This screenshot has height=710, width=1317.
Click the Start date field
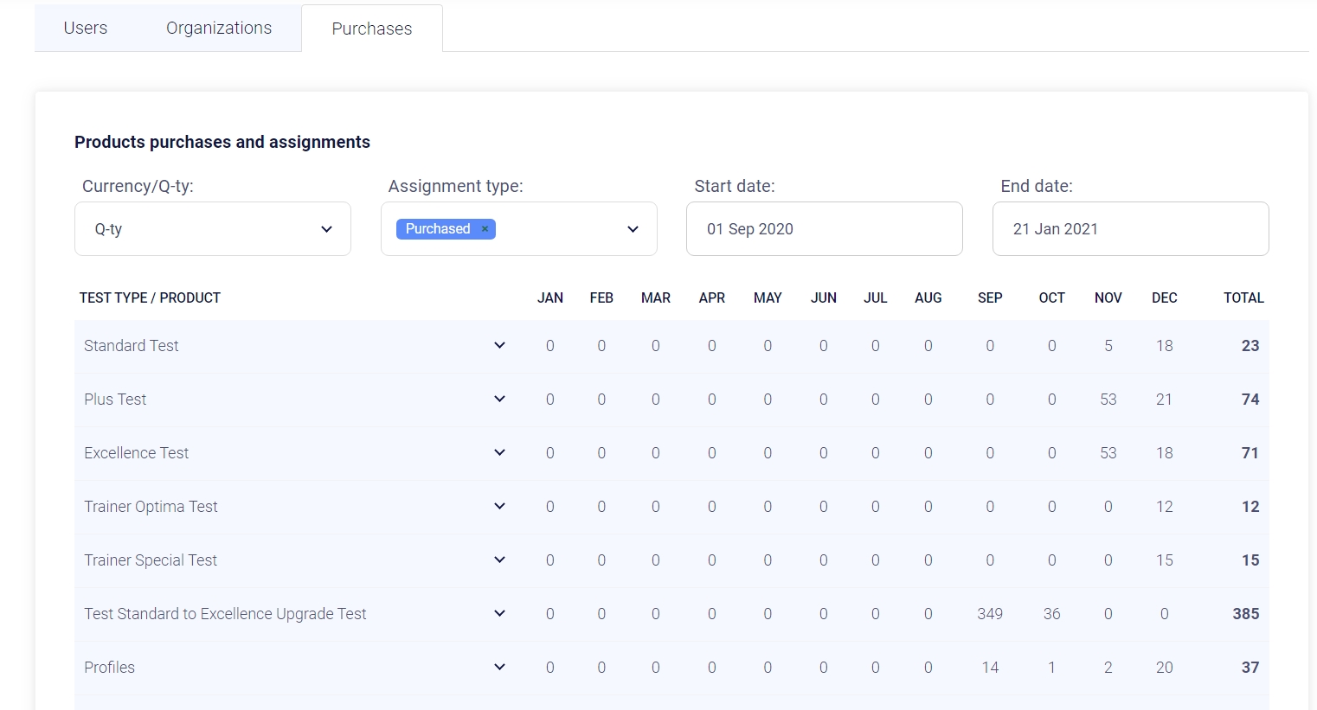[x=825, y=229]
